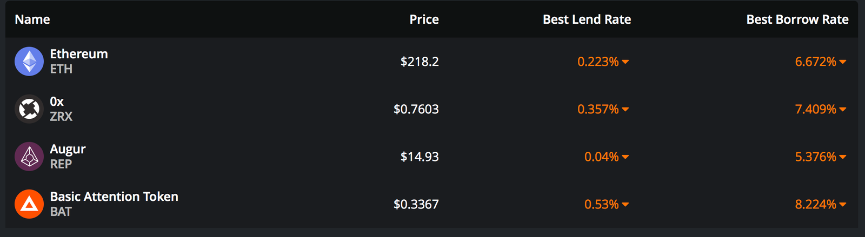865x237 pixels.
Task: Sort by the Name column header
Action: 32,19
